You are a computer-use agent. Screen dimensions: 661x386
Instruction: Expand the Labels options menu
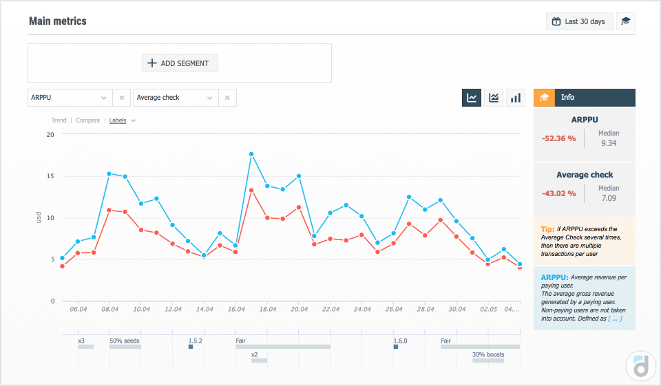[123, 120]
